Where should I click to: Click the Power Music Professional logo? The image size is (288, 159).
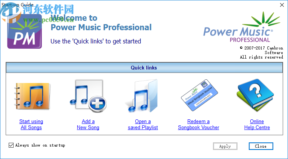[x=242, y=27]
